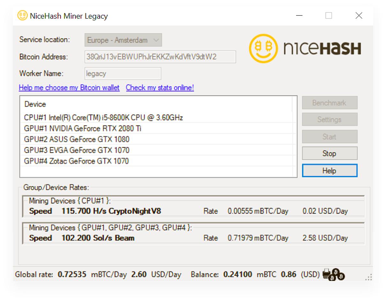Image resolution: width=386 pixels, height=301 pixels.
Task: Click the NiceHash smiley title bar icon
Action: point(22,16)
